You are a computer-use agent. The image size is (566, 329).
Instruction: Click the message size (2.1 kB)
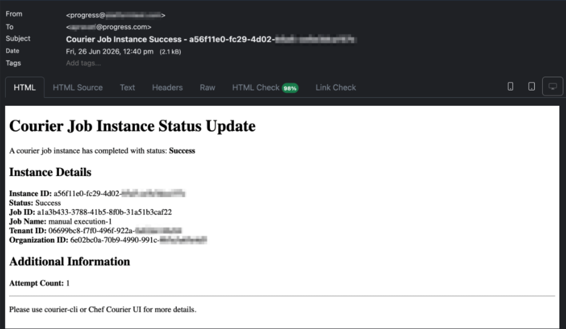[170, 52]
